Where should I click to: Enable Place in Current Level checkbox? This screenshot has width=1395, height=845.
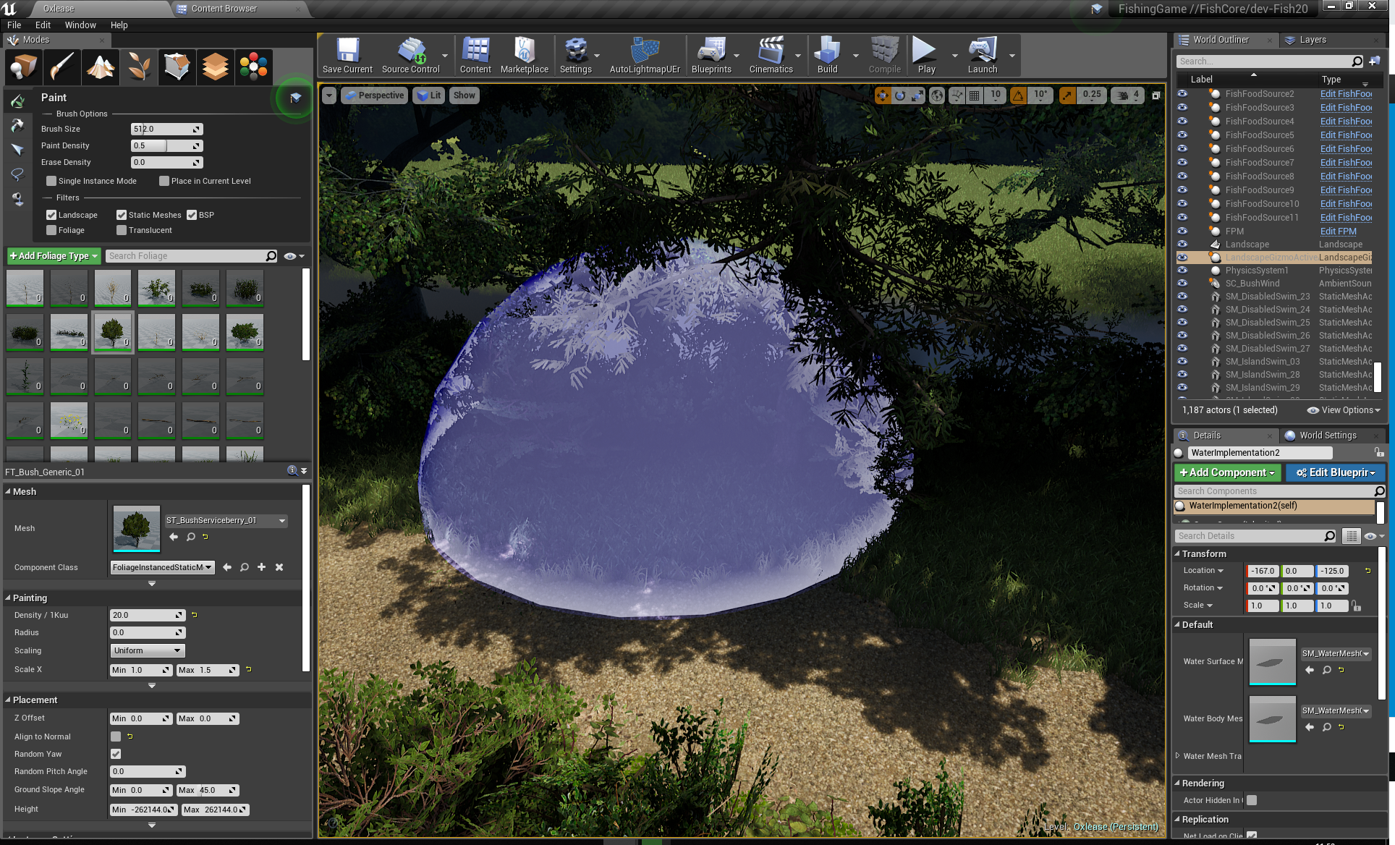coord(164,181)
